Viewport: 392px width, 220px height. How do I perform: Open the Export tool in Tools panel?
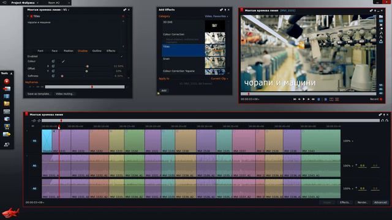pos(7,134)
